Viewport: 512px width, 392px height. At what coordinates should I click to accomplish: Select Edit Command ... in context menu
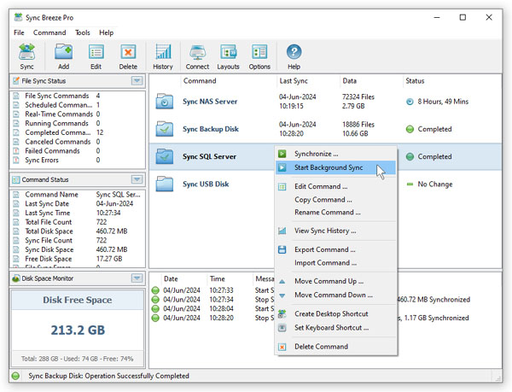tap(335, 186)
